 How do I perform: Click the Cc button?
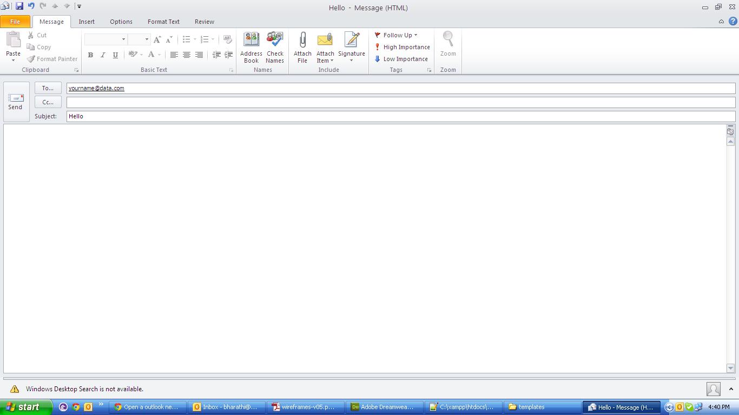pos(48,102)
